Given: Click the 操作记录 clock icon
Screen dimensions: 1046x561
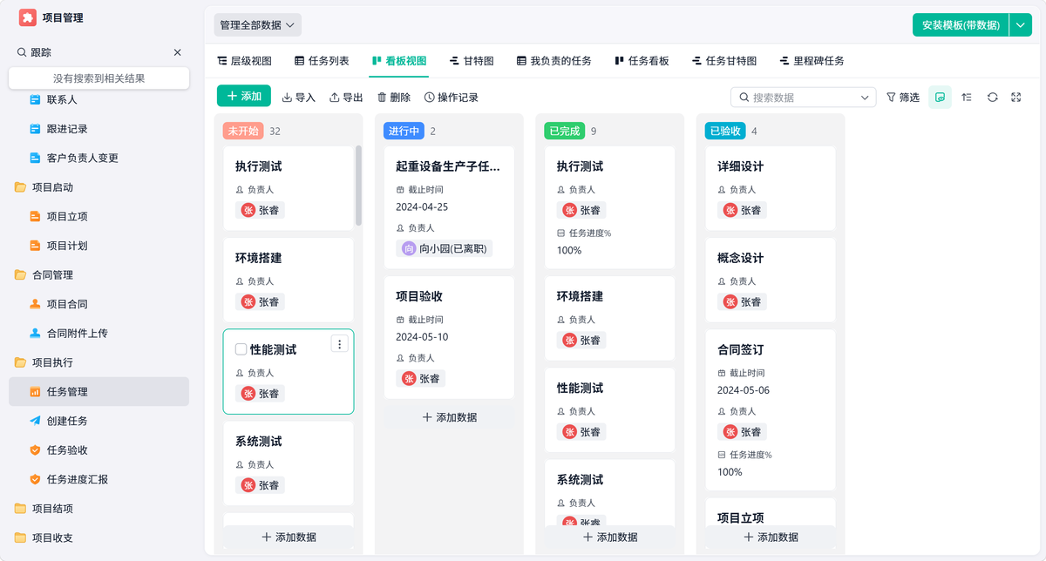Looking at the screenshot, I should 429,98.
